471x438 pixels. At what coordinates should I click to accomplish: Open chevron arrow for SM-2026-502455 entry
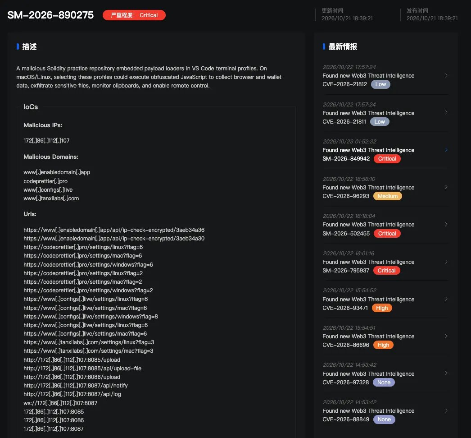(446, 224)
